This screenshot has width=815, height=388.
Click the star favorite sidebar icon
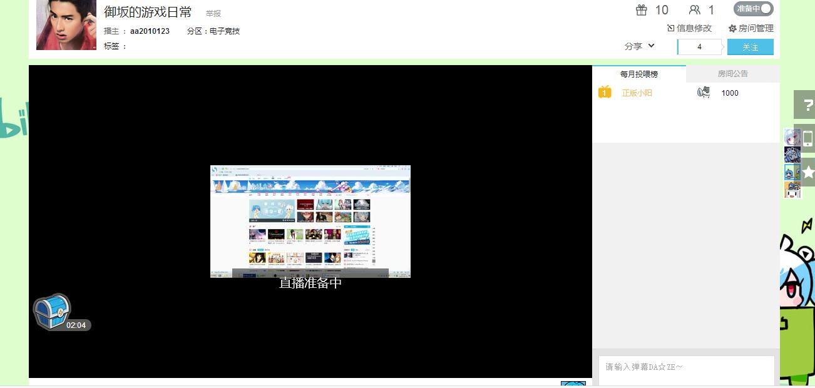(807, 172)
